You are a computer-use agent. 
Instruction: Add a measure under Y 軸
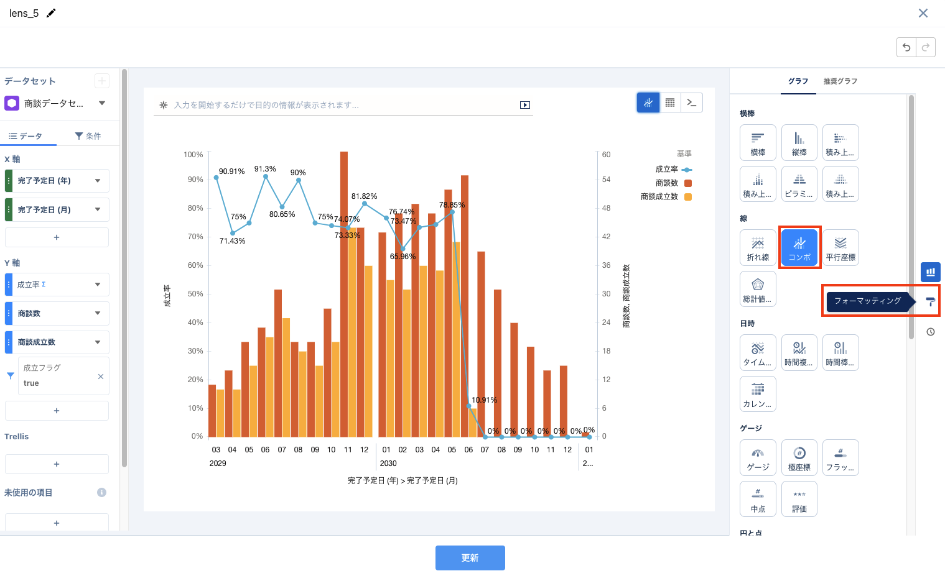click(57, 411)
